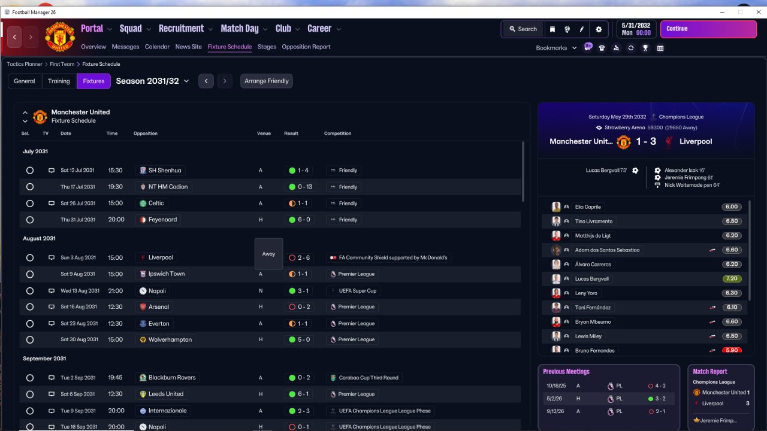Select the Celtic fixture radio button
767x431 pixels.
pos(30,204)
